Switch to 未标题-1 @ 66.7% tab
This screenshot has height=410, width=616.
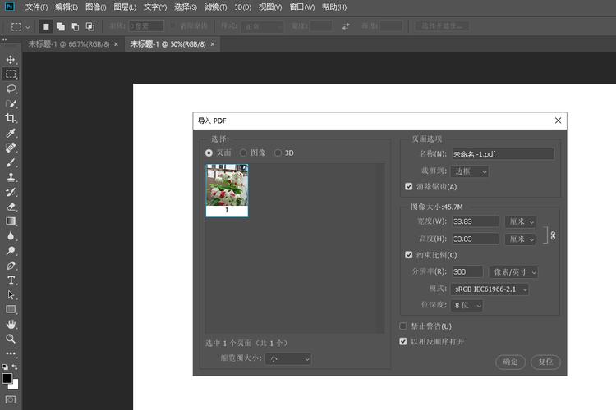(68, 44)
